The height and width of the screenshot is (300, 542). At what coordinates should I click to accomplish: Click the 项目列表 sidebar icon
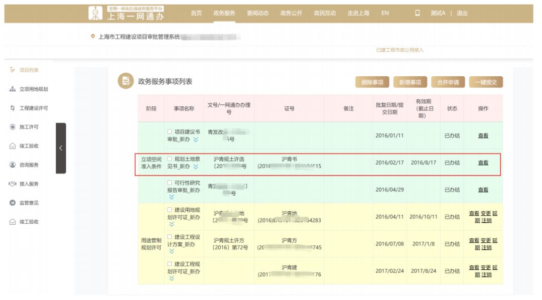13,70
